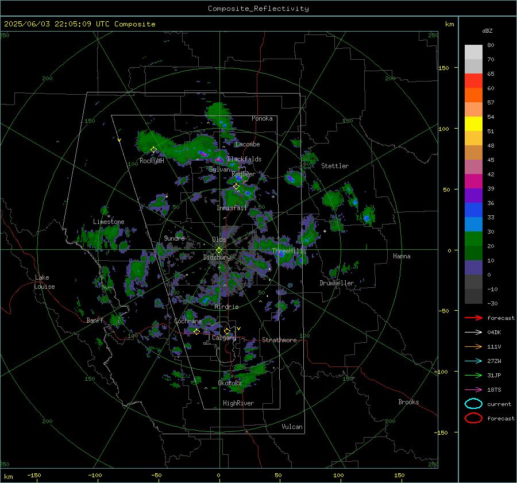Screen dimensions: 517x483
Task: Click the Sylvan label
Action: pos(219,169)
